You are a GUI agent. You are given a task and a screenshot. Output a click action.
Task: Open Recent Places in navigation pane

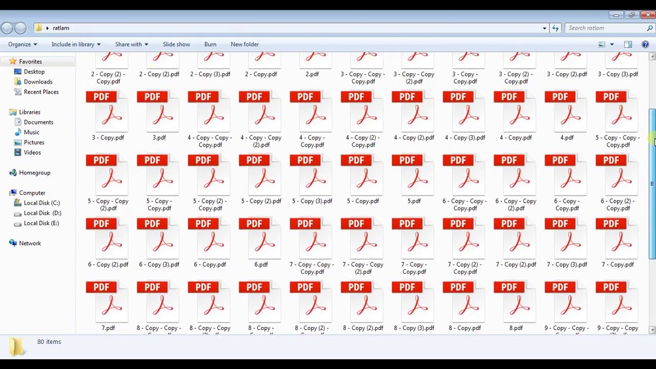pyautogui.click(x=41, y=92)
